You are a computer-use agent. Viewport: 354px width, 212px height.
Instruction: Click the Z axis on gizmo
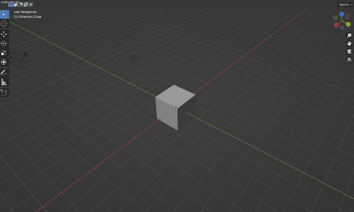point(342,14)
